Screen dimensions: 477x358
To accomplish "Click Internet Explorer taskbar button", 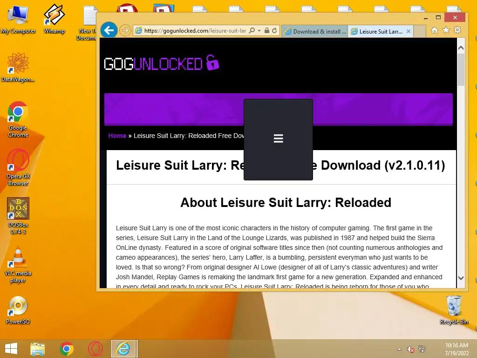I will click(124, 349).
